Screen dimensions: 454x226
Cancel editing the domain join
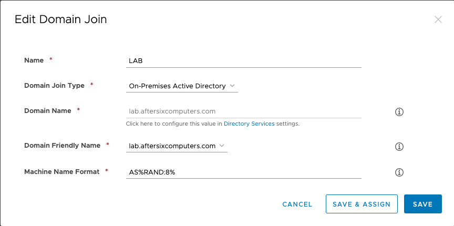tap(297, 204)
